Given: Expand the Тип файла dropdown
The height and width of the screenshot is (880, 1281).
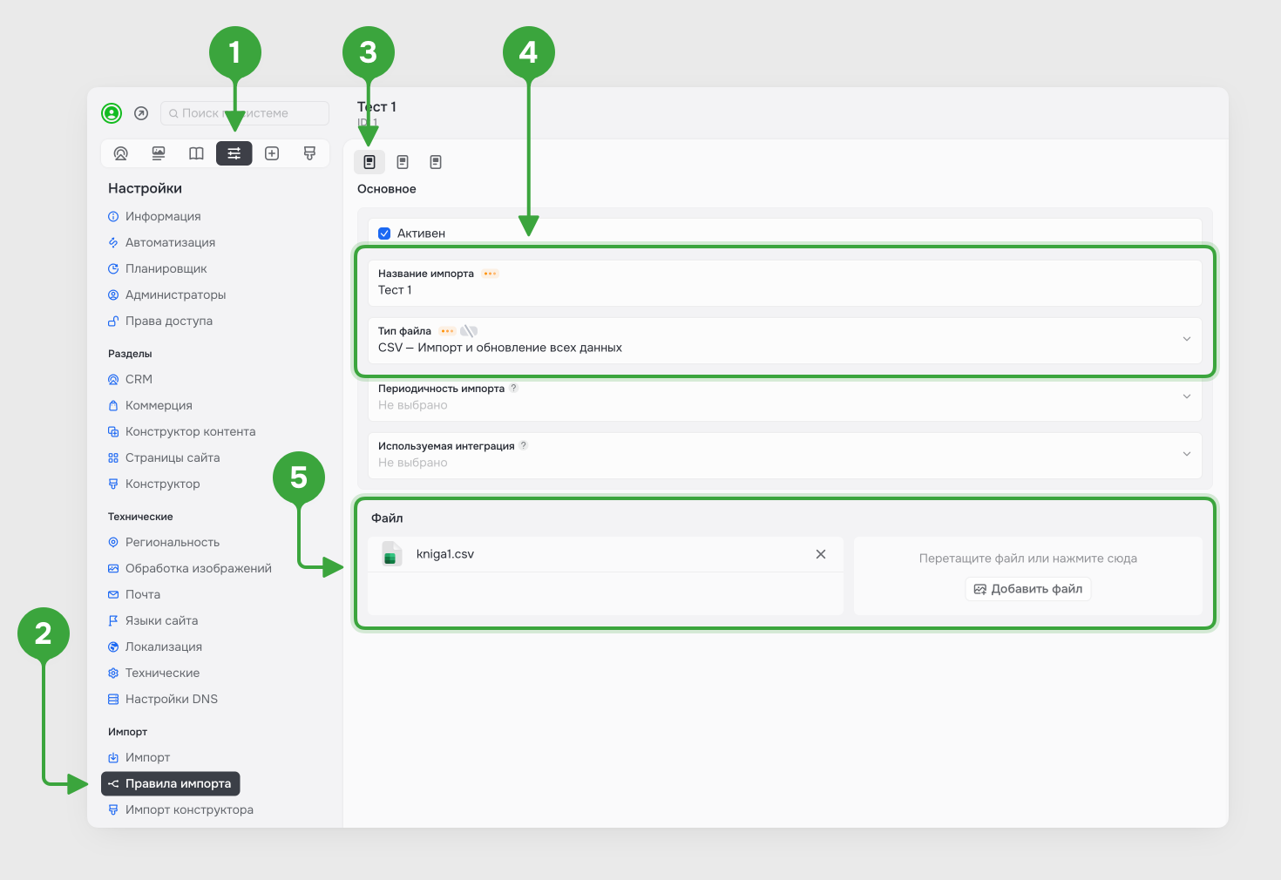Looking at the screenshot, I should [x=1186, y=339].
